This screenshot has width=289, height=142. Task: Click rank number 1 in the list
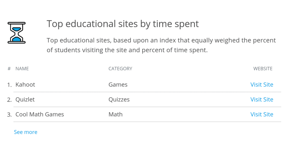tap(9, 85)
